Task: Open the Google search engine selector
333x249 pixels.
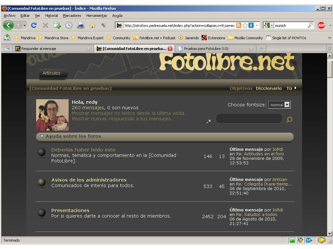Action: [268, 25]
